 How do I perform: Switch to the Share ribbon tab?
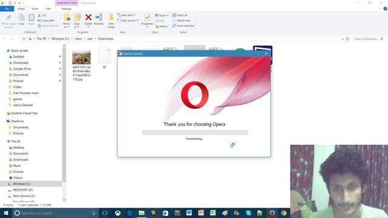click(35, 8)
